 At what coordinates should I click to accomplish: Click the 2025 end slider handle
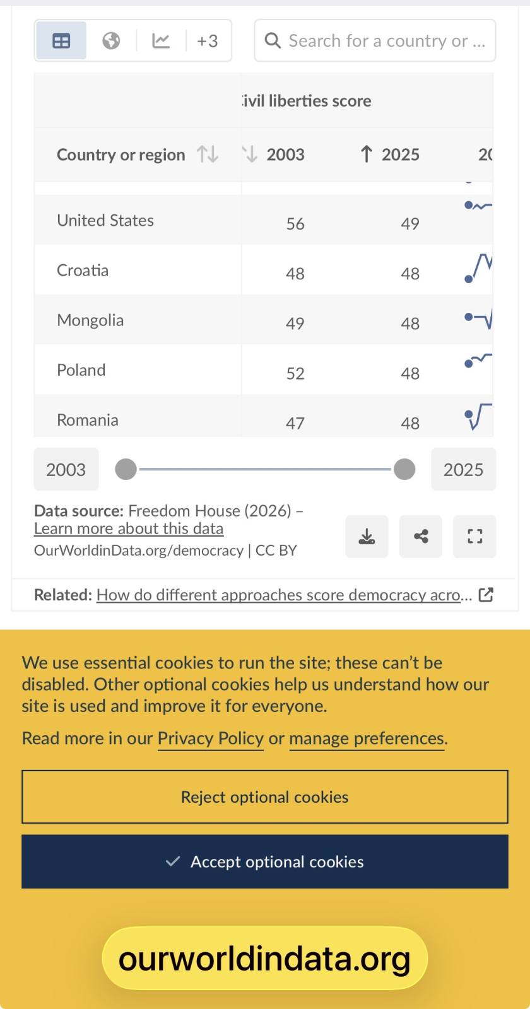click(404, 469)
